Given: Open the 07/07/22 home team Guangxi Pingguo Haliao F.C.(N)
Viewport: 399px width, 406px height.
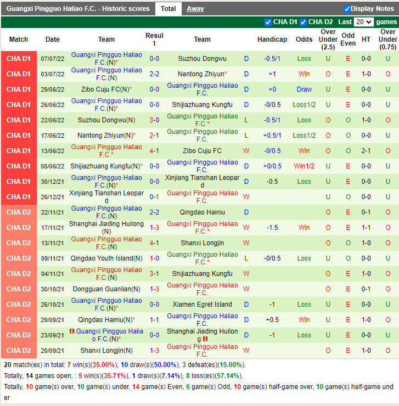Looking at the screenshot, I should point(106,59).
